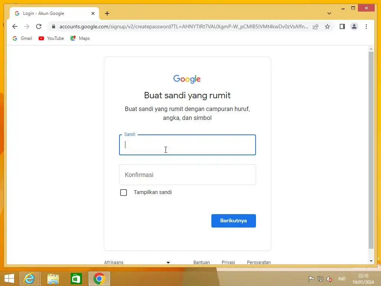381x286 pixels.
Task: Open the Chrome three-dot menu
Action: 366,26
